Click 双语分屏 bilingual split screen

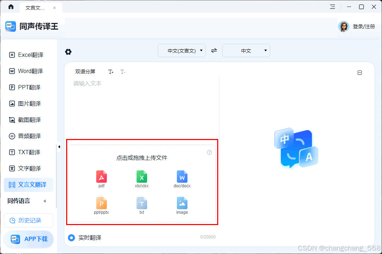pyautogui.click(x=85, y=72)
